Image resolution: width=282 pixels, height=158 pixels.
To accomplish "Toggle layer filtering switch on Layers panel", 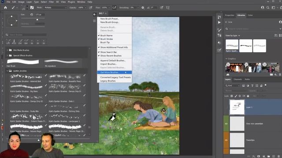I will coord(266,85).
